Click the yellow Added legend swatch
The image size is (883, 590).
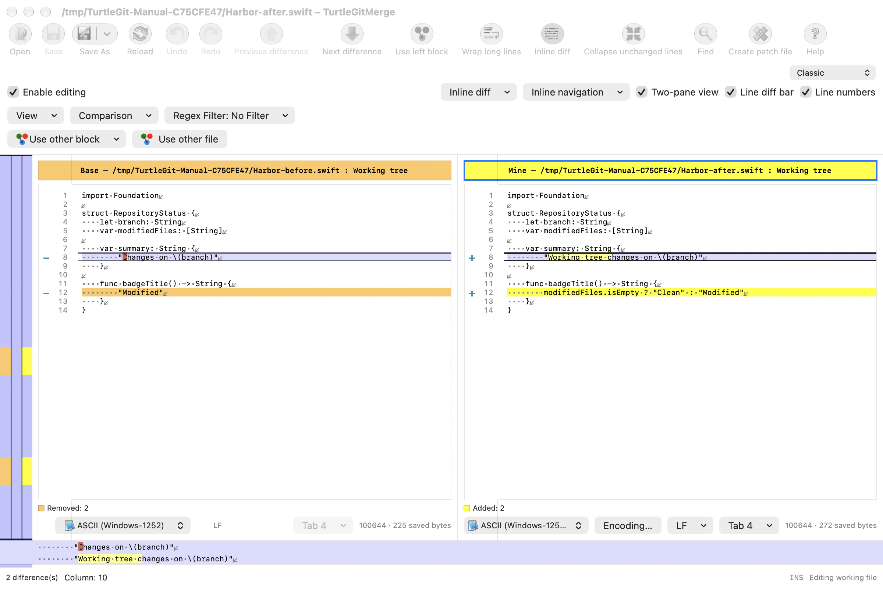[467, 508]
